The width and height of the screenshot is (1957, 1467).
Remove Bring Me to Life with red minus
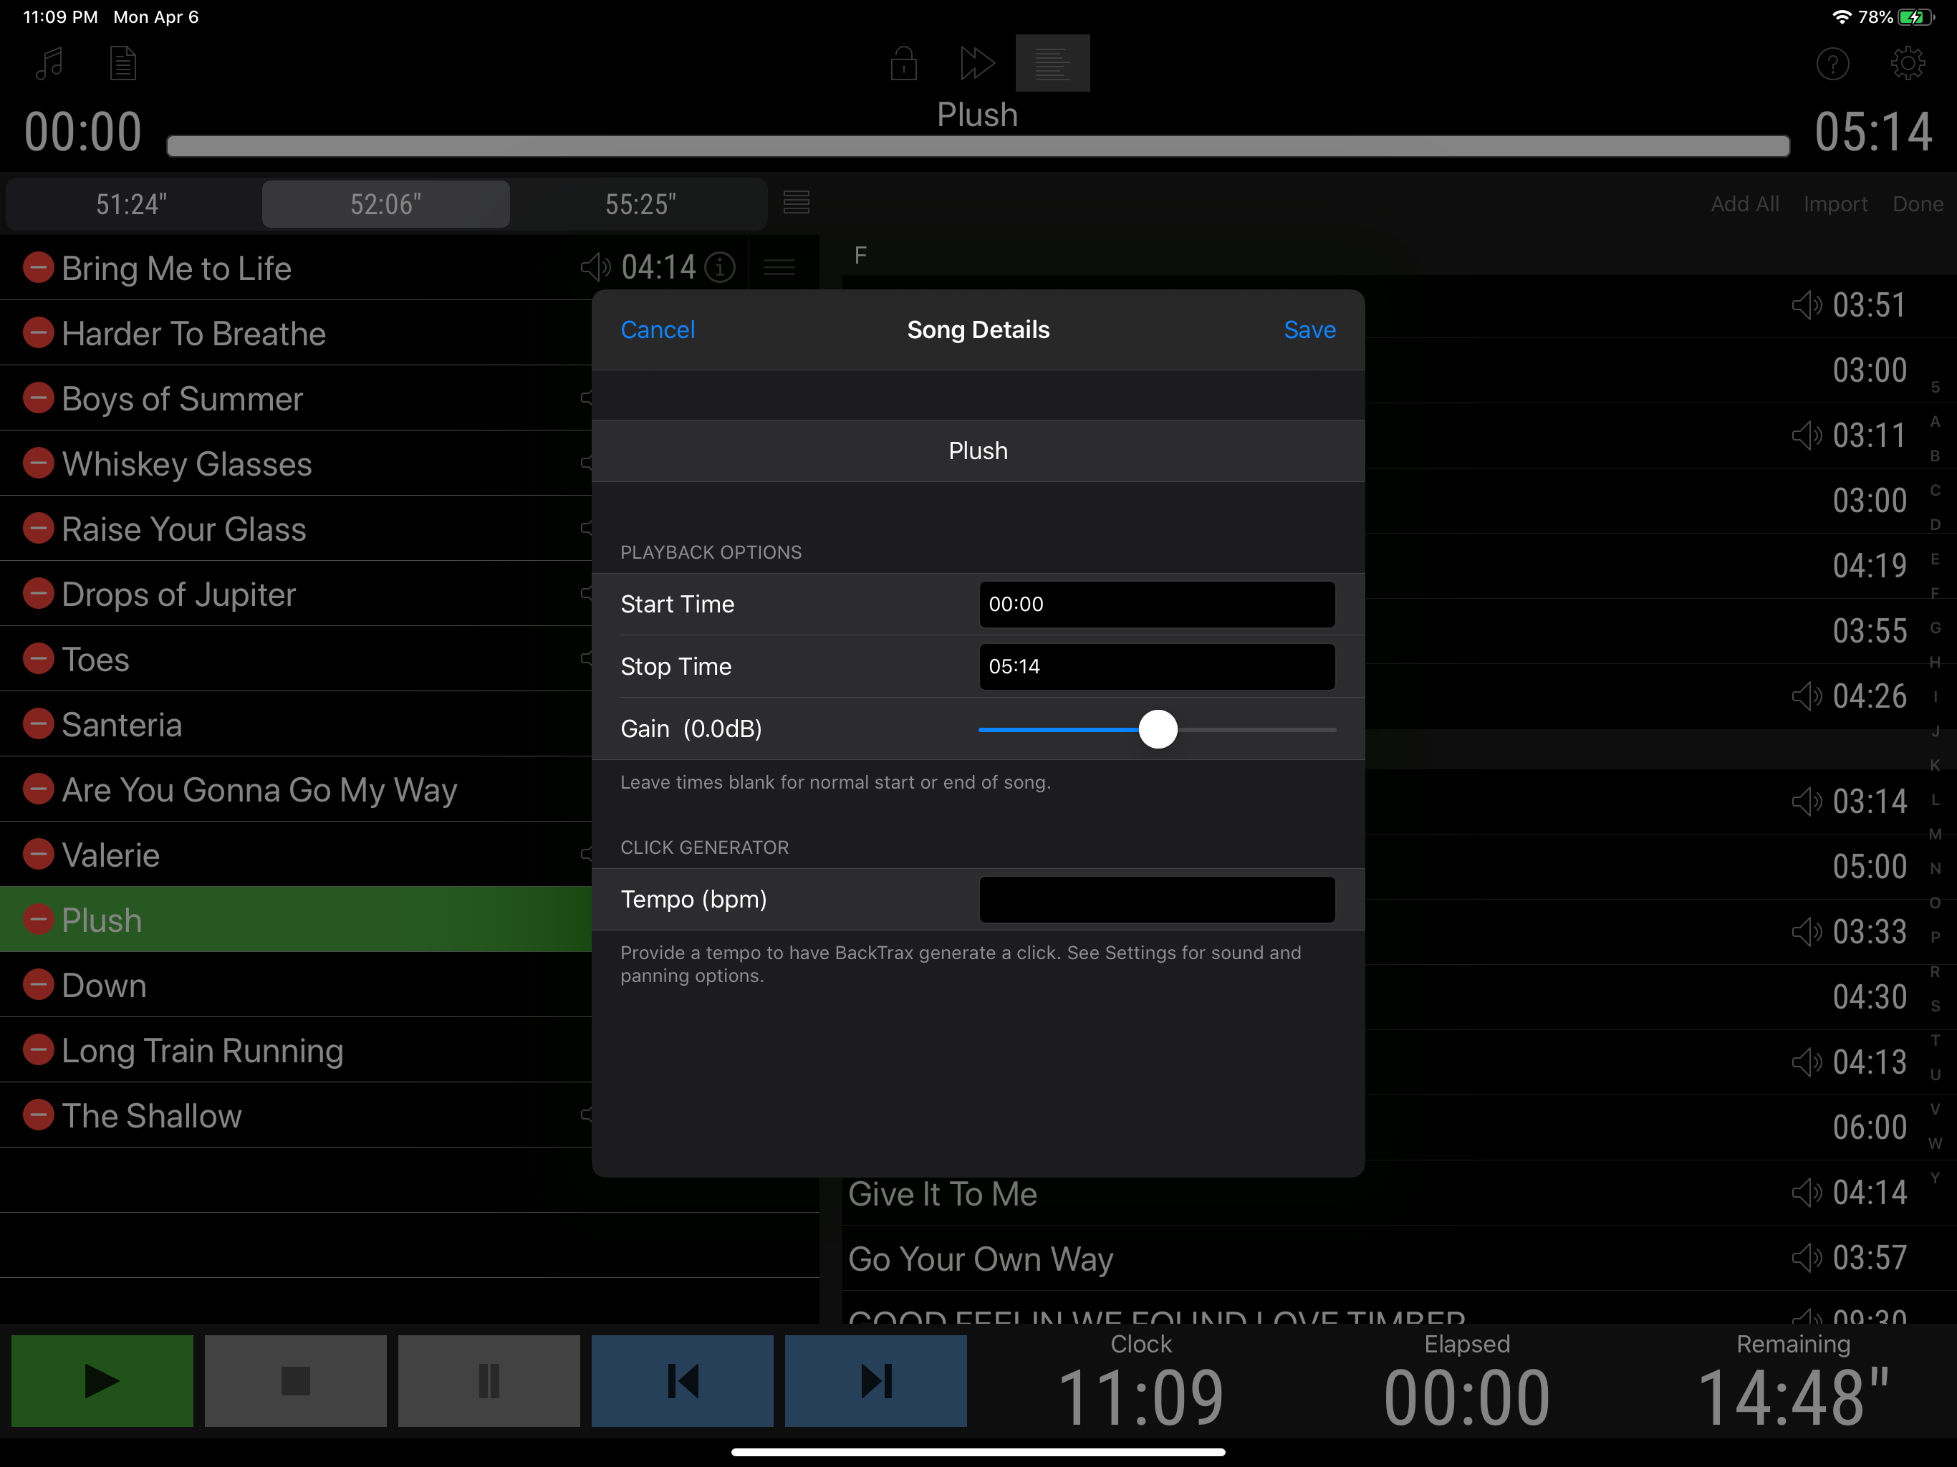coord(38,267)
